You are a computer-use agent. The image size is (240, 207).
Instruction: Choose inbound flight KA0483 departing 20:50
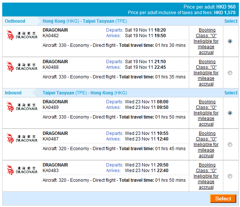point(230,176)
